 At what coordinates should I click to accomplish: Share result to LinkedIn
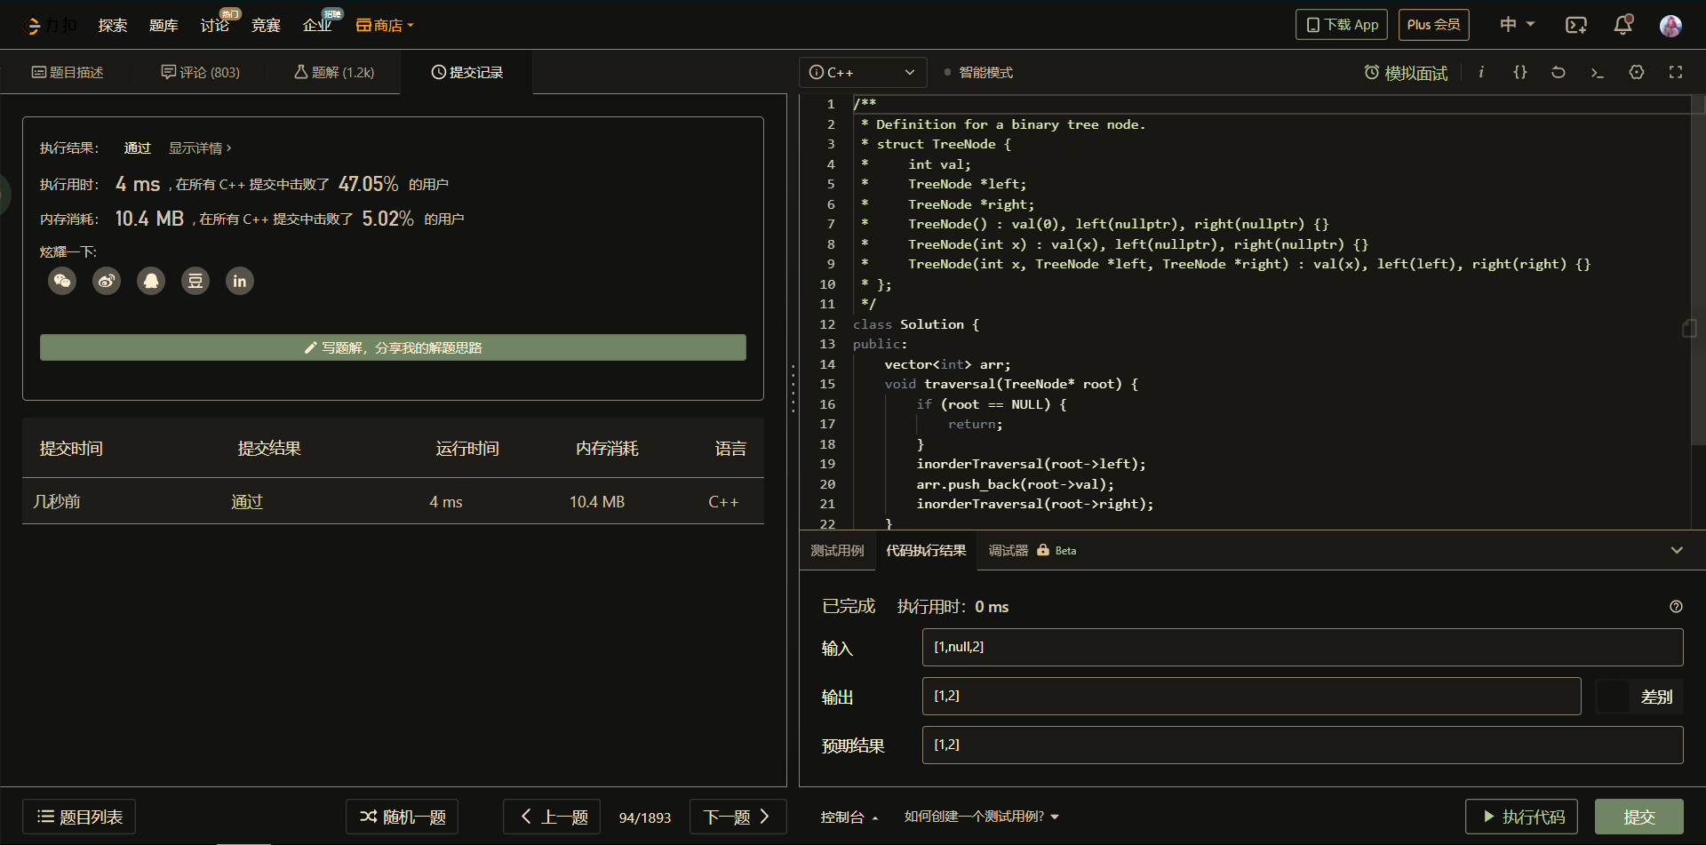pos(240,281)
